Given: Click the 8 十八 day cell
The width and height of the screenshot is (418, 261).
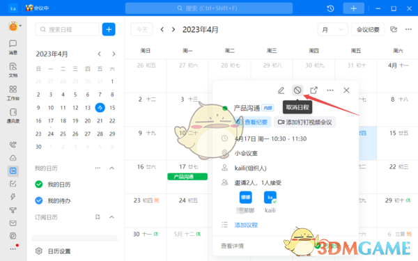Looking at the screenshot, I should coord(397,110).
